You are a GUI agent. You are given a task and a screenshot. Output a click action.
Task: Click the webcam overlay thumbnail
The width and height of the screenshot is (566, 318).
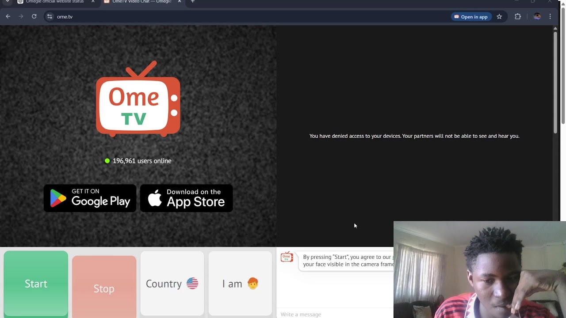click(x=480, y=269)
